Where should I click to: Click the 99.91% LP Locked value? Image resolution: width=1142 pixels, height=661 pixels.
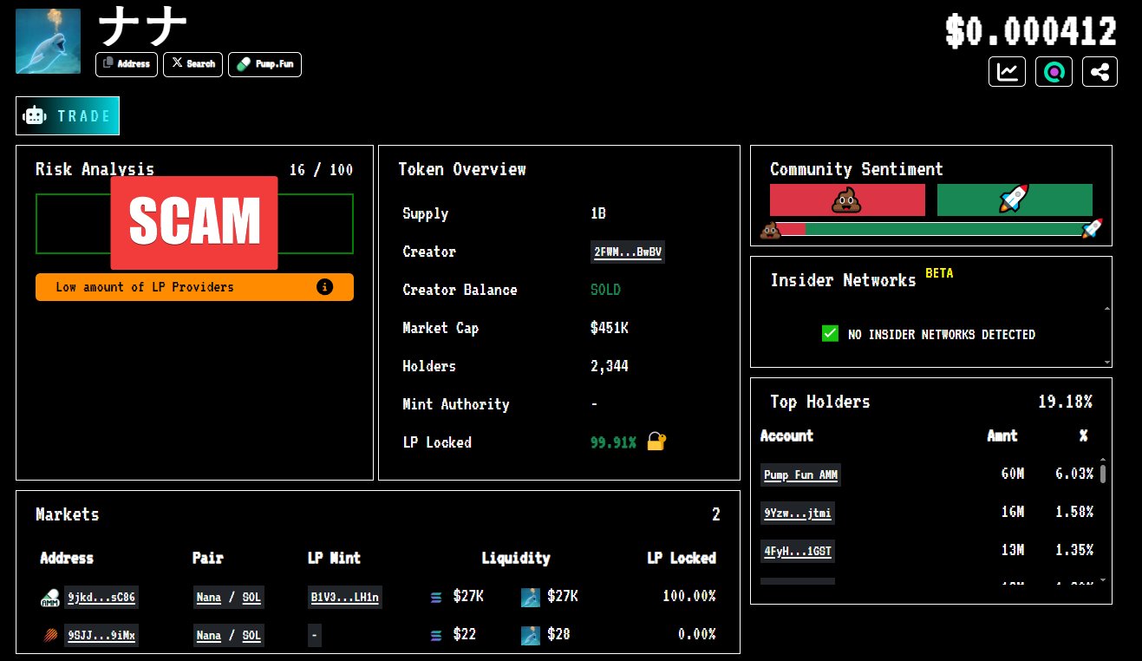613,442
